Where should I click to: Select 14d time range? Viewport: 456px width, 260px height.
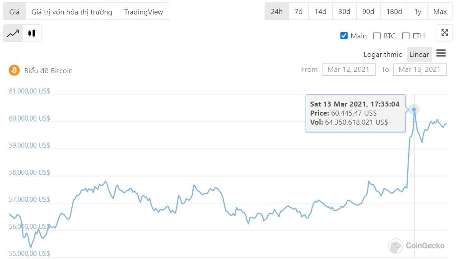321,11
